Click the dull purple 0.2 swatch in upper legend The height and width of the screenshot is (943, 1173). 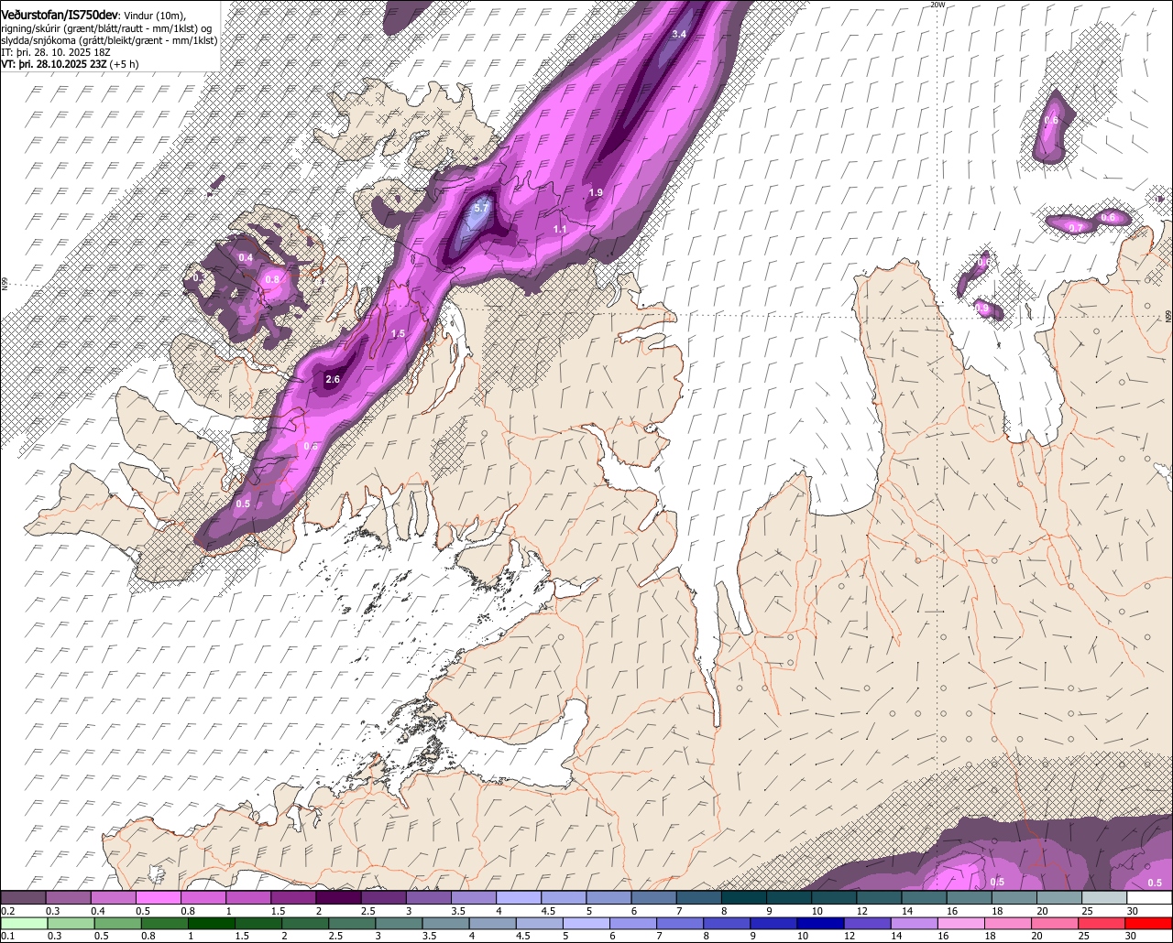[23, 898]
